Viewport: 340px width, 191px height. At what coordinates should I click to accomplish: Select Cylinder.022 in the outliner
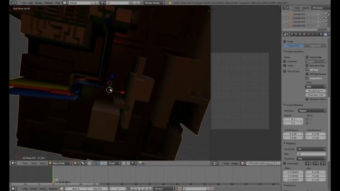pos(299,14)
